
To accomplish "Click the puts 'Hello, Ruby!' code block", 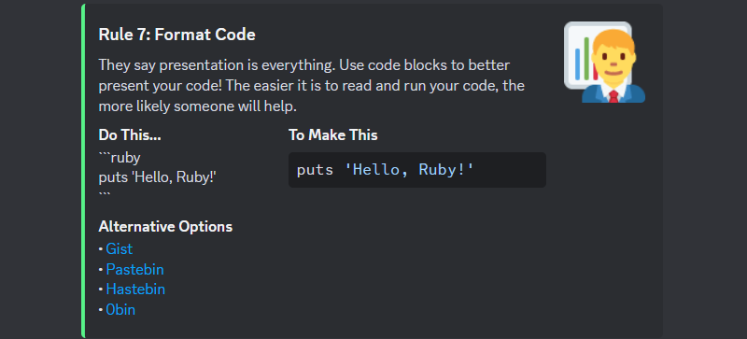I will point(416,170).
